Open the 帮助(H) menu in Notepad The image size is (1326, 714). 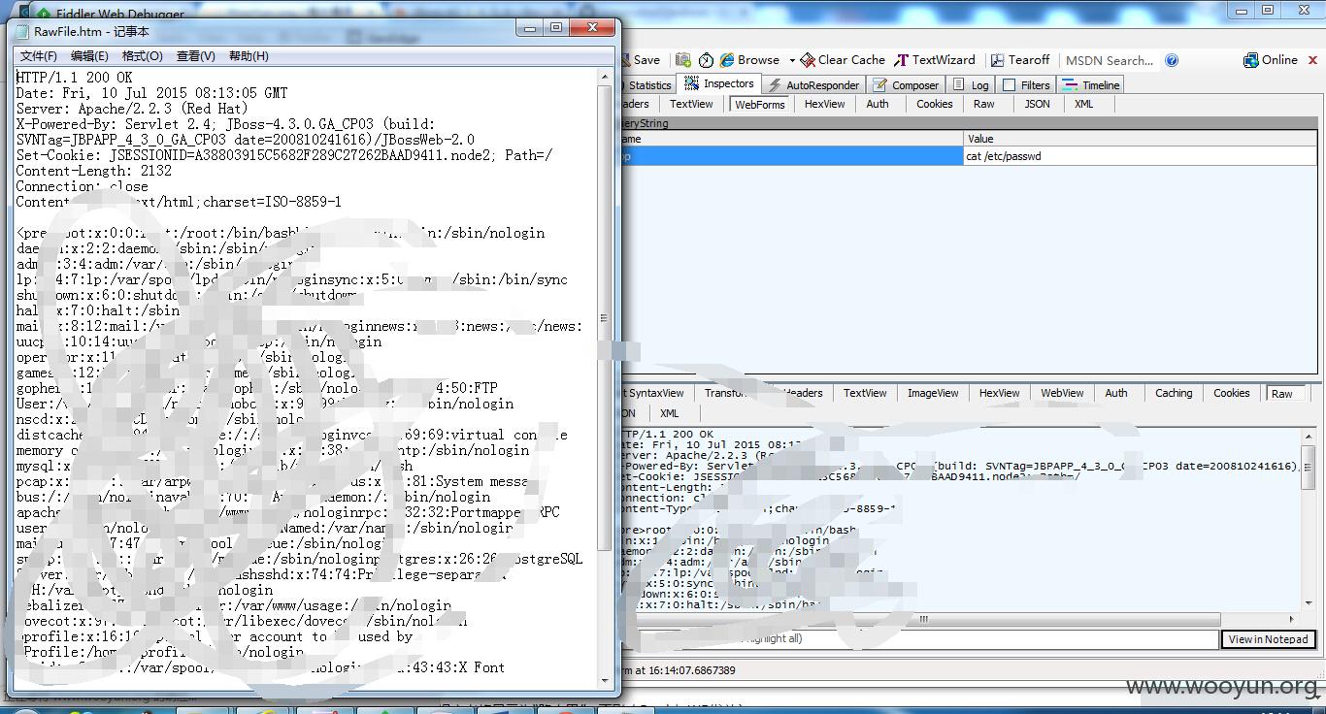coord(249,56)
